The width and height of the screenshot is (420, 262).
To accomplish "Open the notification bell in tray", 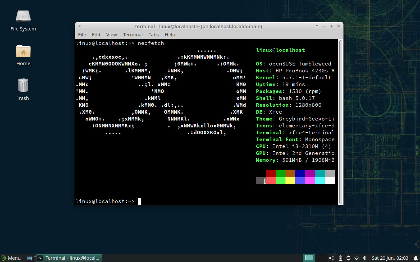I will [x=416, y=258].
